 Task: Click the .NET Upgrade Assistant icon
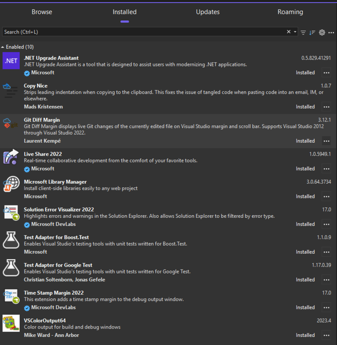(11, 61)
